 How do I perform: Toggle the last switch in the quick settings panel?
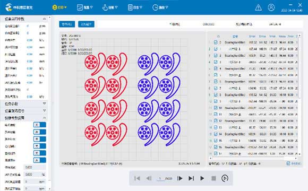(x=40, y=160)
